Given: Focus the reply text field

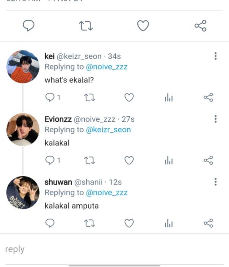Looking at the screenshot, I should tap(114, 249).
